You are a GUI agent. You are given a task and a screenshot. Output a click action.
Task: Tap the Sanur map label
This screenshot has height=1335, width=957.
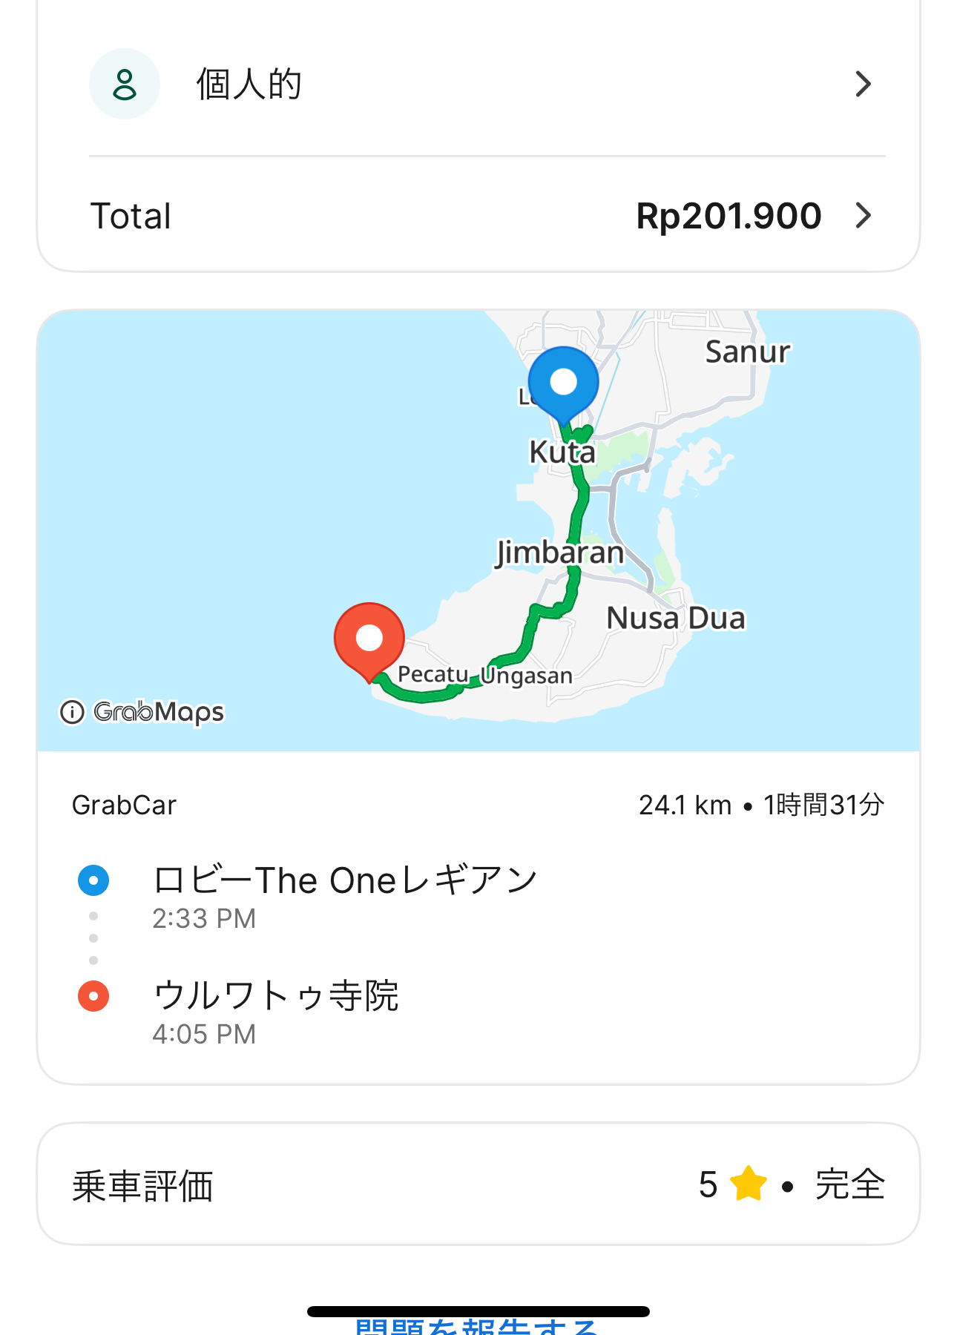click(x=747, y=352)
